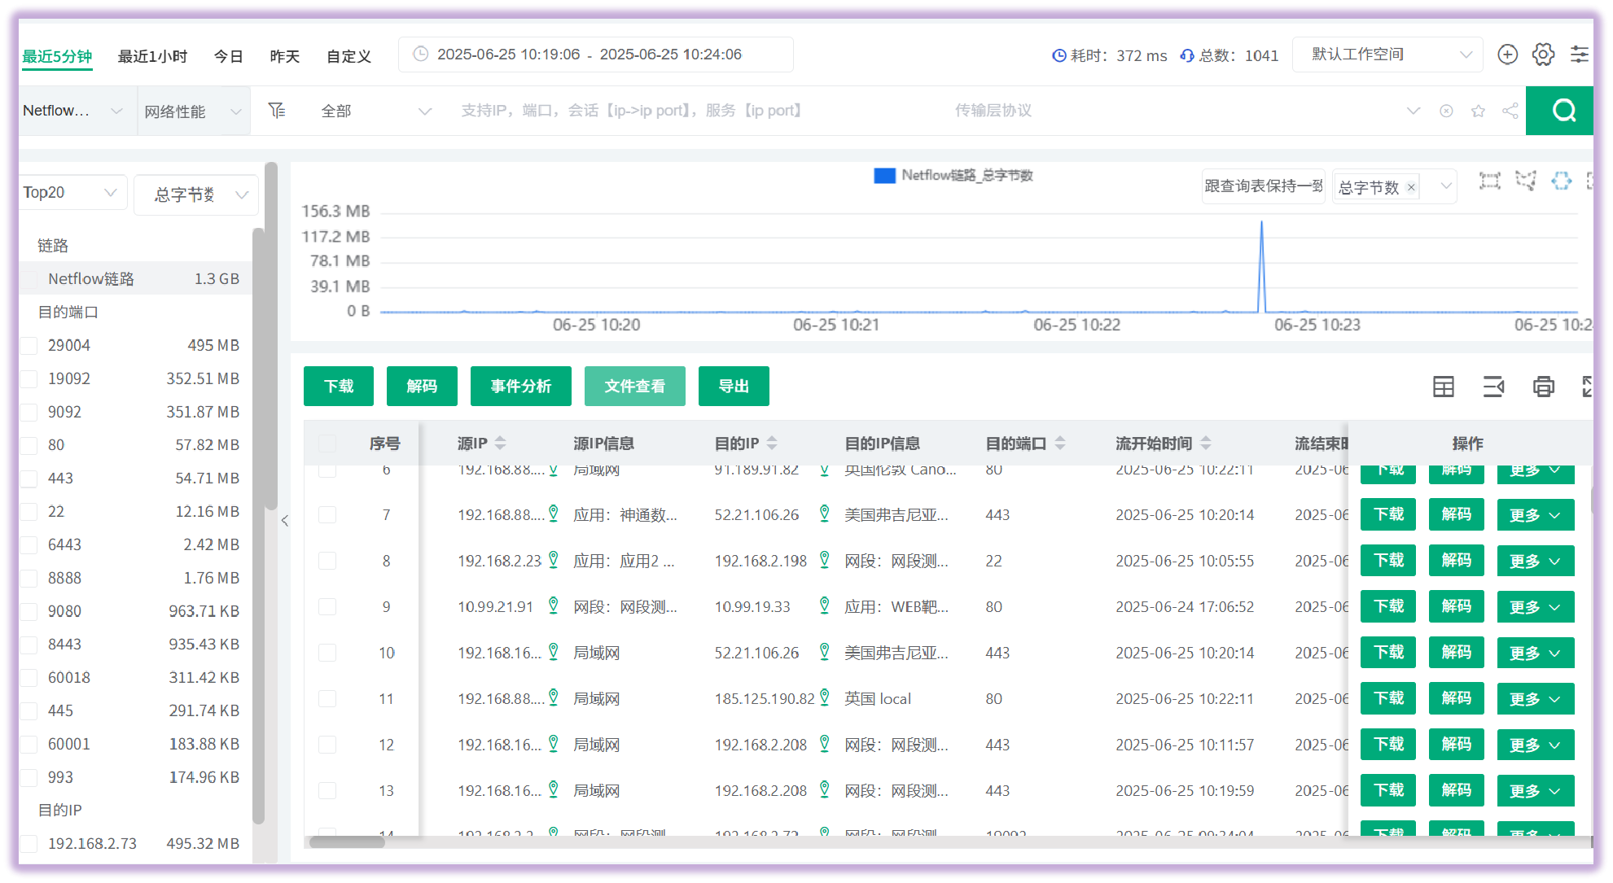Open the 默认工作空间 dropdown

click(x=1387, y=55)
